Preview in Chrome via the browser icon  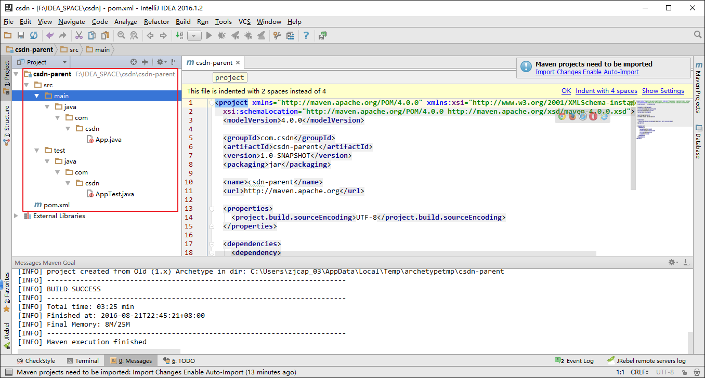562,116
